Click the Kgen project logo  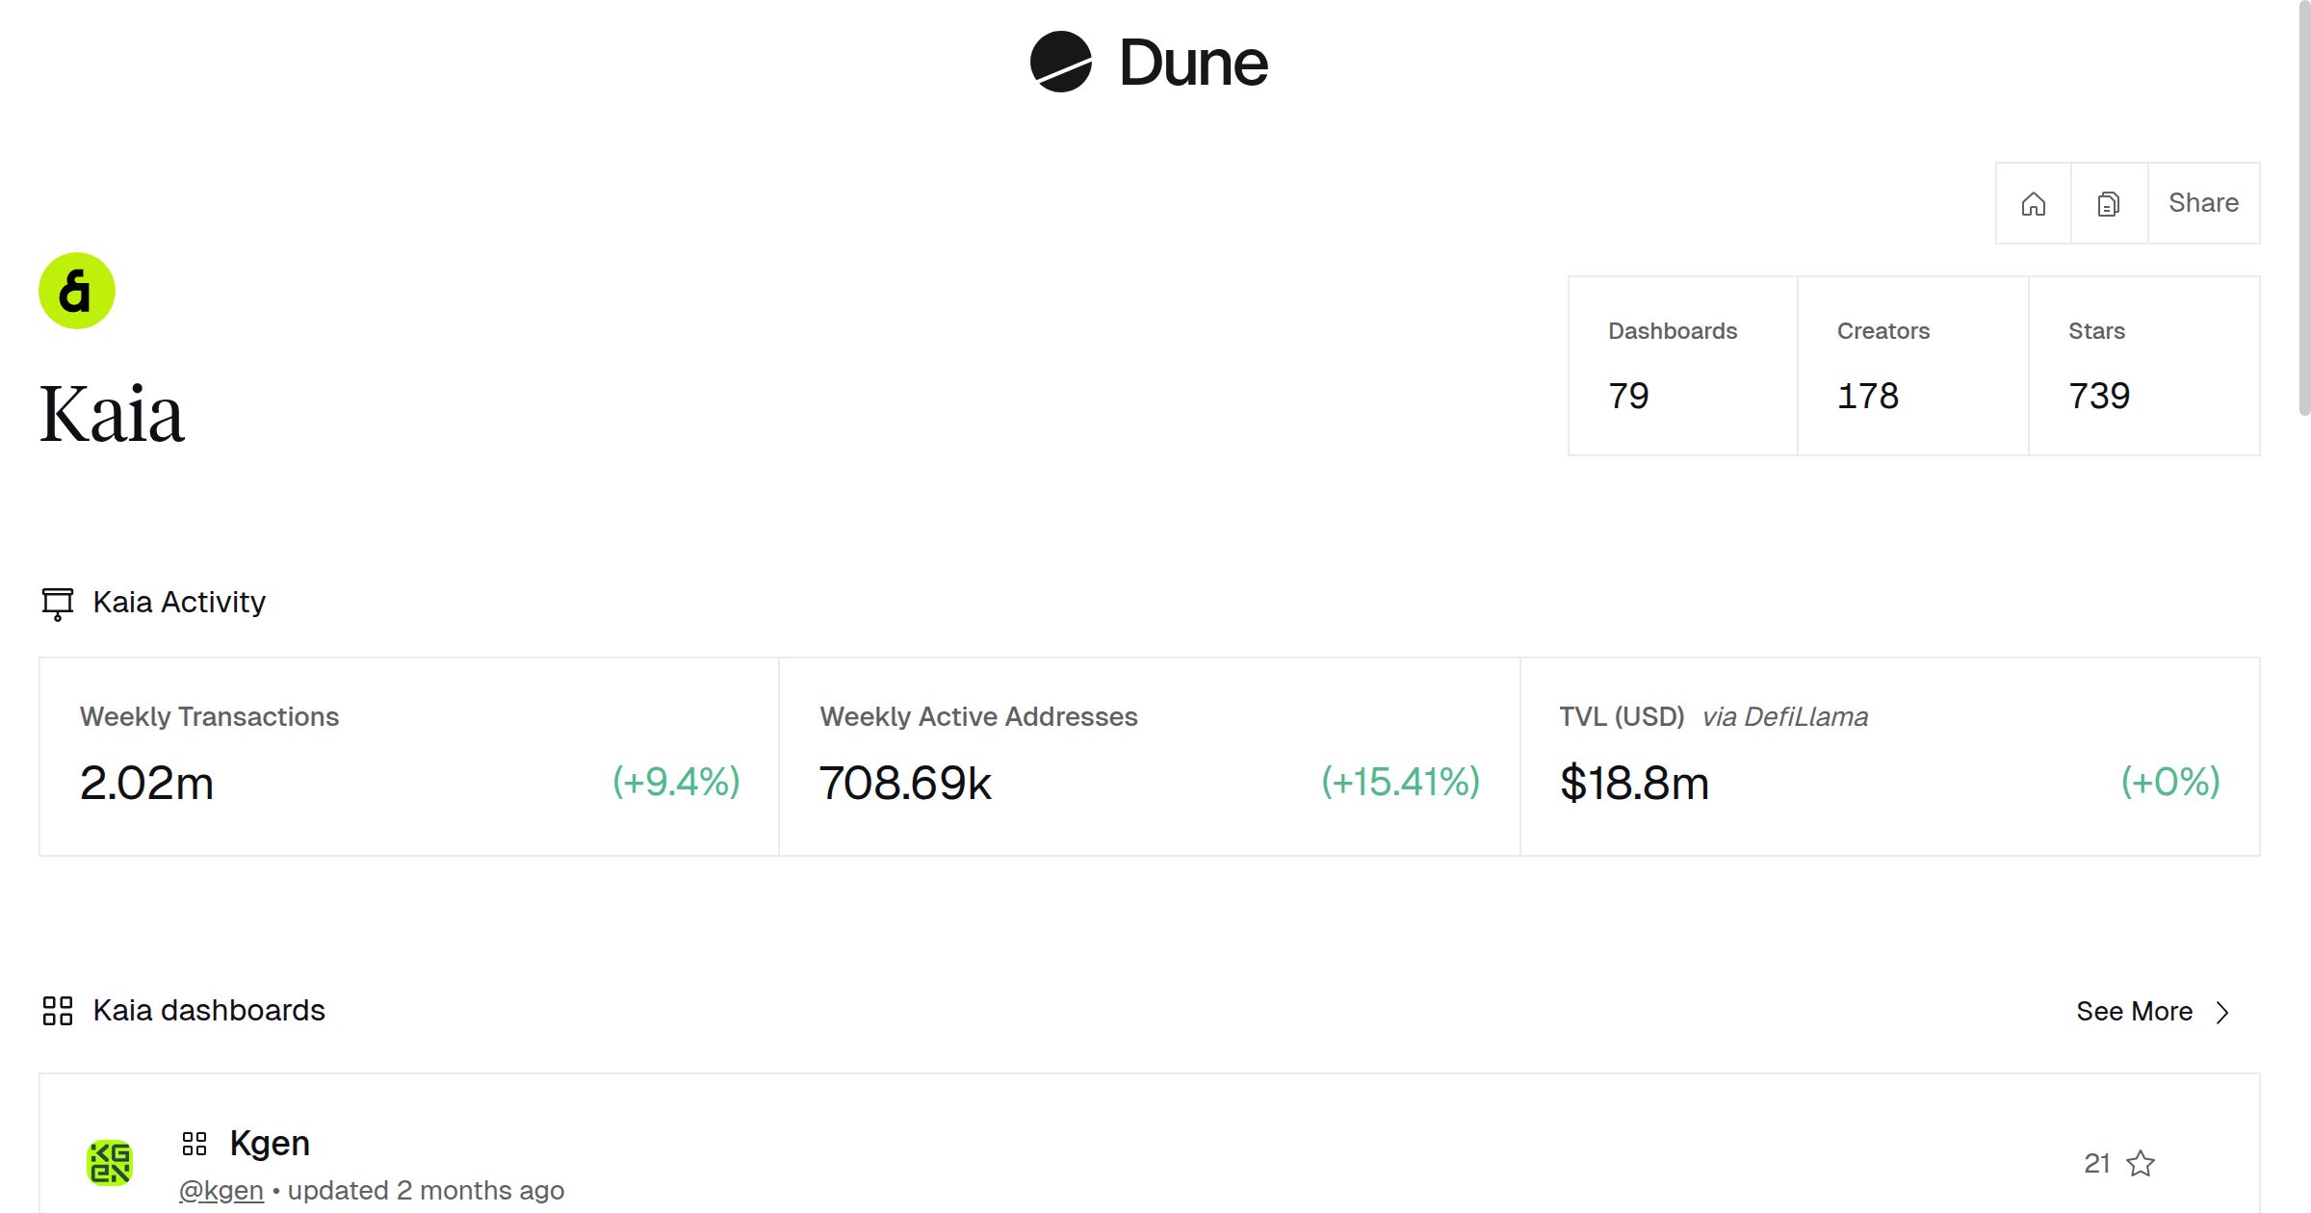pos(110,1163)
